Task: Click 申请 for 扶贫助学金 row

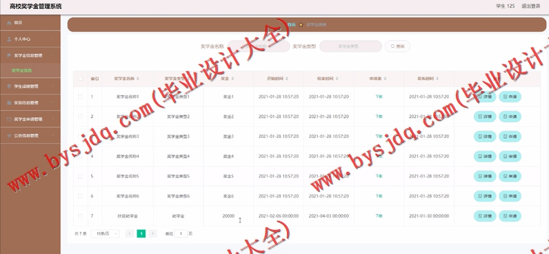Action: [x=510, y=216]
